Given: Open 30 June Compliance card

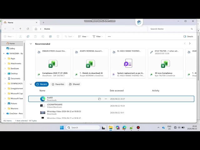Looking at the screenshot, I should [x=166, y=63].
